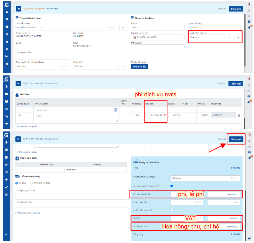Open help question mark on customer-info screen

(x=249, y=22)
